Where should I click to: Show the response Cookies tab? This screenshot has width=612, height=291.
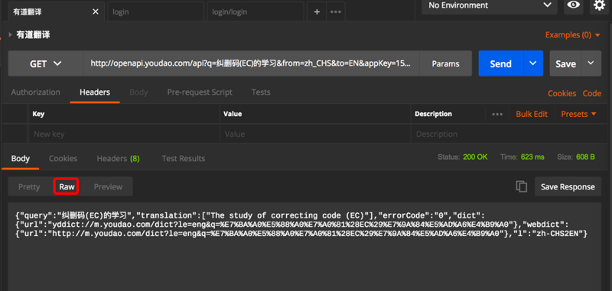63,159
